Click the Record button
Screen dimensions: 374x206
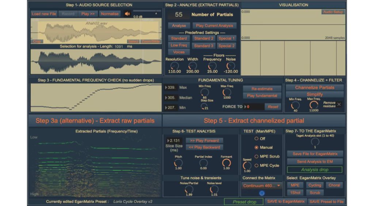pyautogui.click(x=68, y=14)
